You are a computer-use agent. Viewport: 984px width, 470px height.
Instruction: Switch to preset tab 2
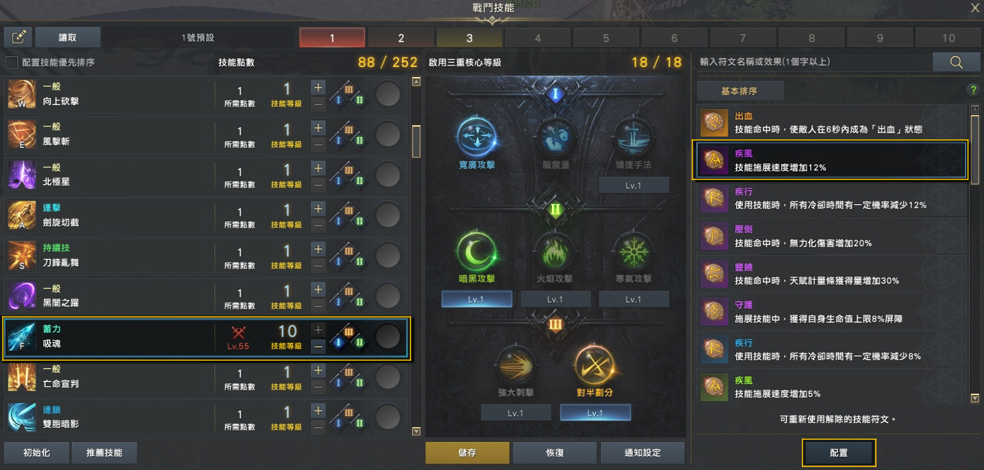(401, 38)
